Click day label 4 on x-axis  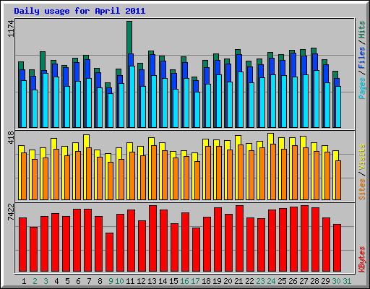click(56, 281)
